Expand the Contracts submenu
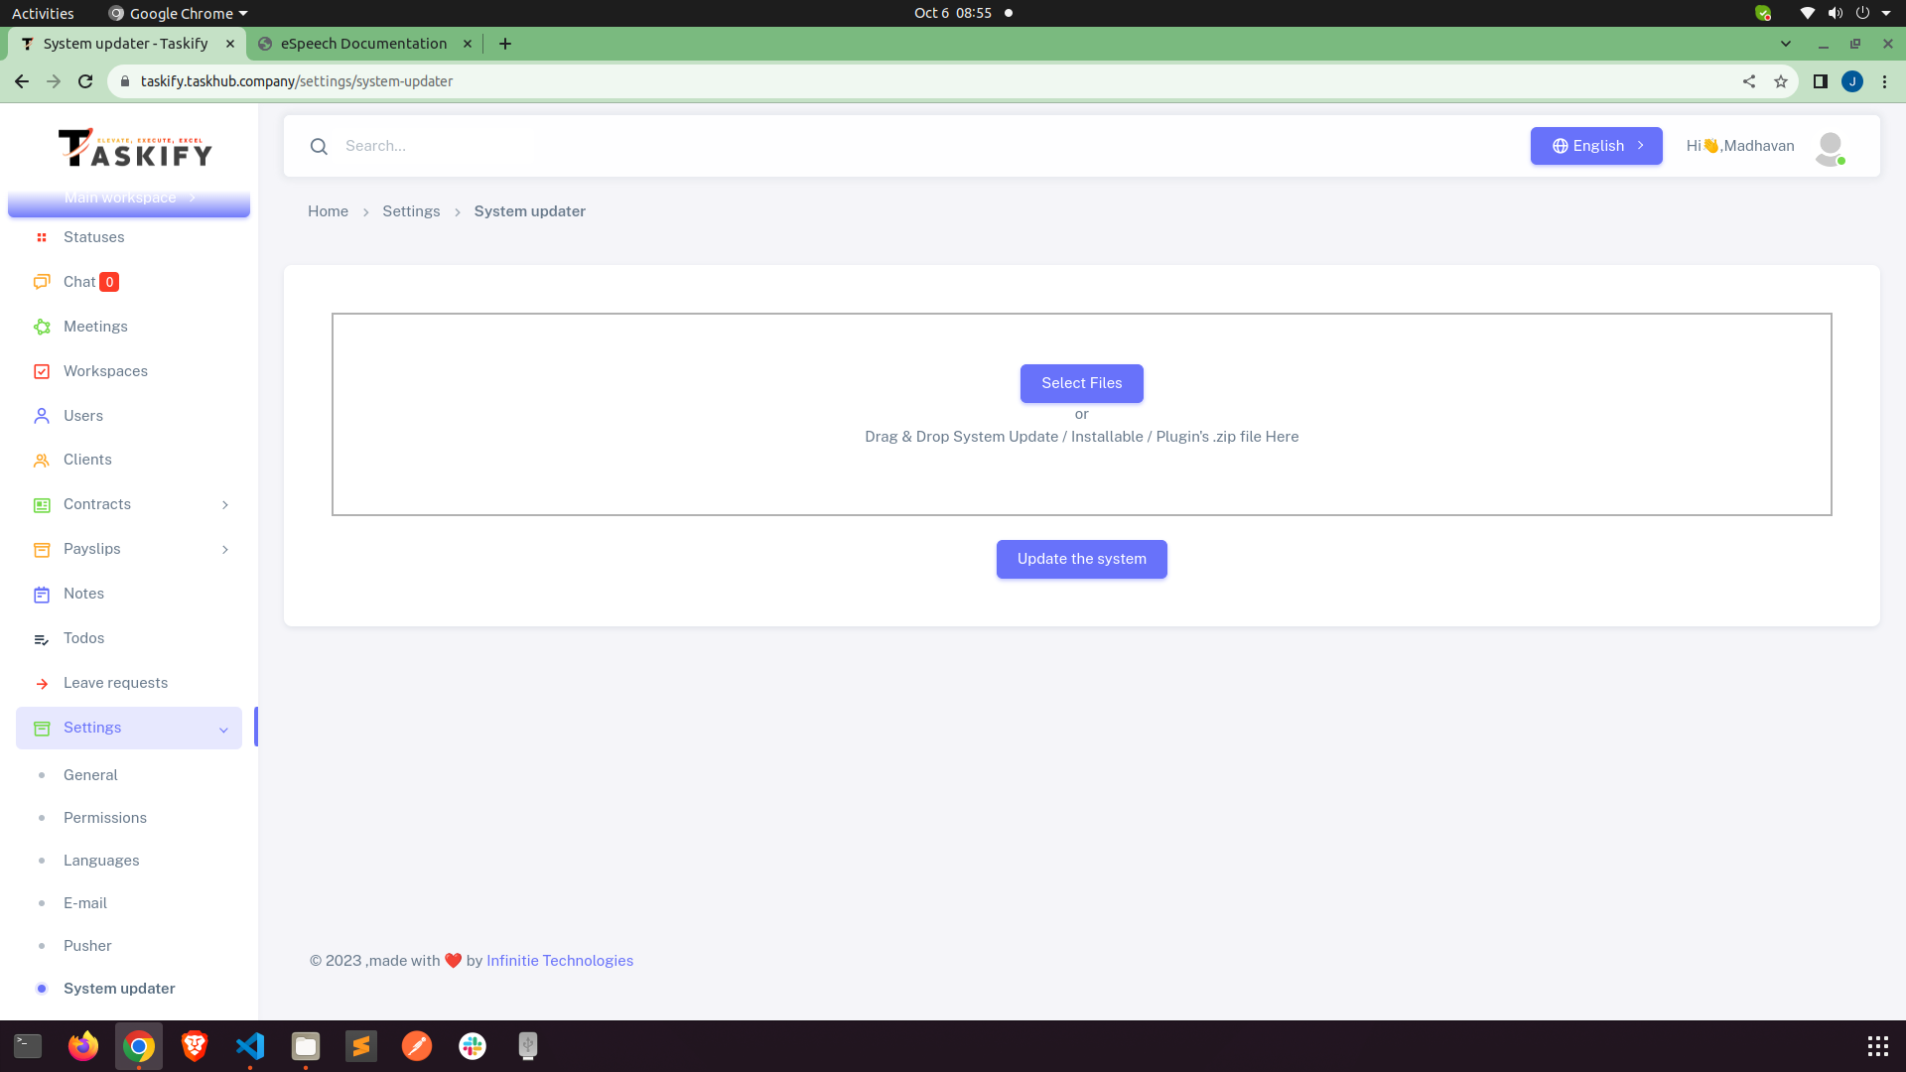 pyautogui.click(x=225, y=504)
